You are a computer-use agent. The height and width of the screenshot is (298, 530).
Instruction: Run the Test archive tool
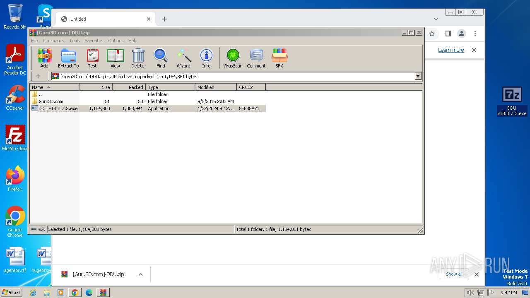click(92, 58)
